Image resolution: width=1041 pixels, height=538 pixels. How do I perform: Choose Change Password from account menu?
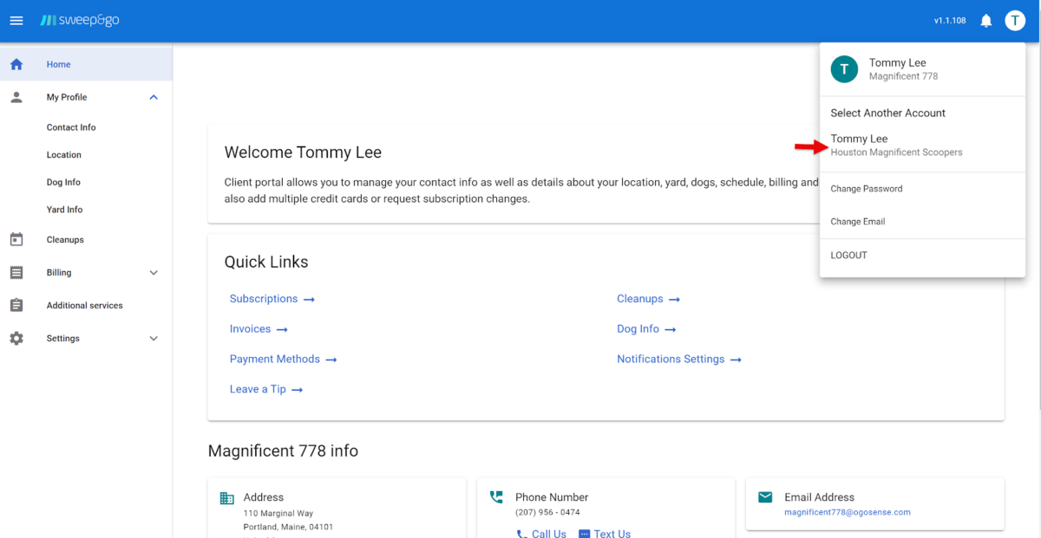pyautogui.click(x=867, y=188)
